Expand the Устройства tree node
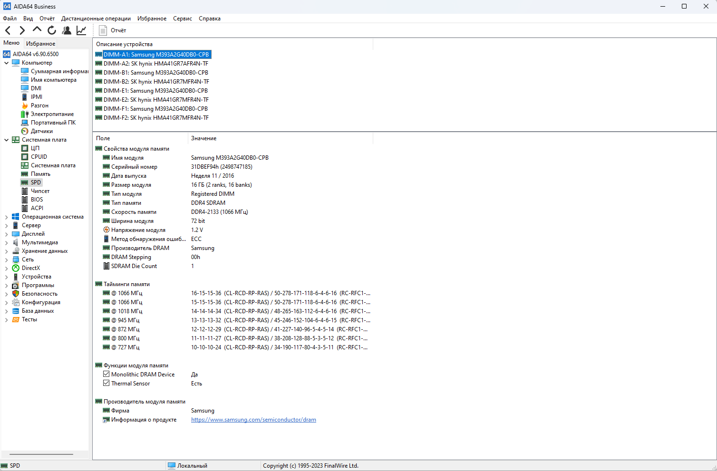 tap(6, 277)
